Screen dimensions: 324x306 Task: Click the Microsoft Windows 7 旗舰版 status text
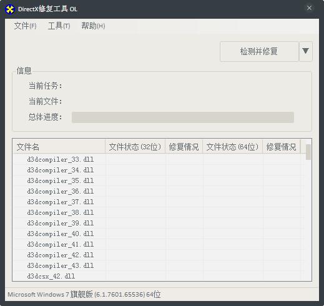[x=84, y=295]
